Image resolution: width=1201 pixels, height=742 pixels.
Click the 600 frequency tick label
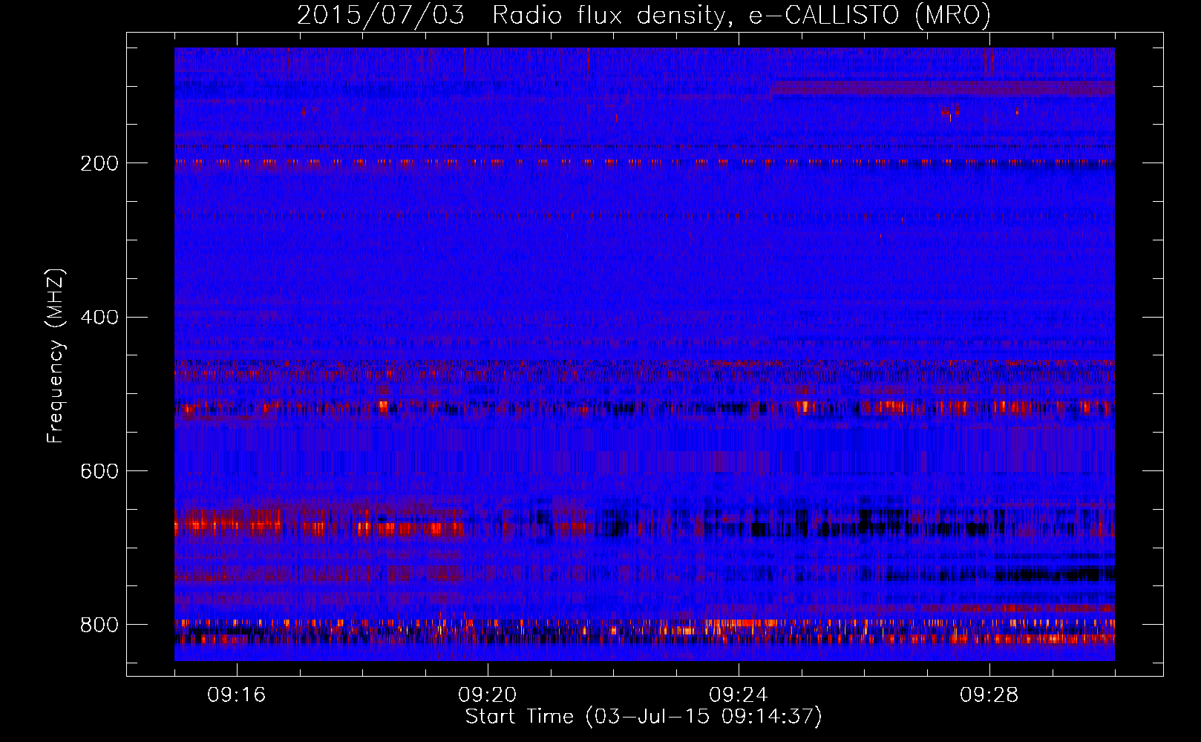[x=99, y=471]
